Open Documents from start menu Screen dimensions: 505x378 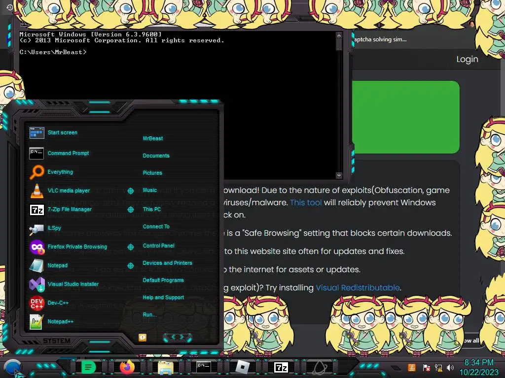156,156
